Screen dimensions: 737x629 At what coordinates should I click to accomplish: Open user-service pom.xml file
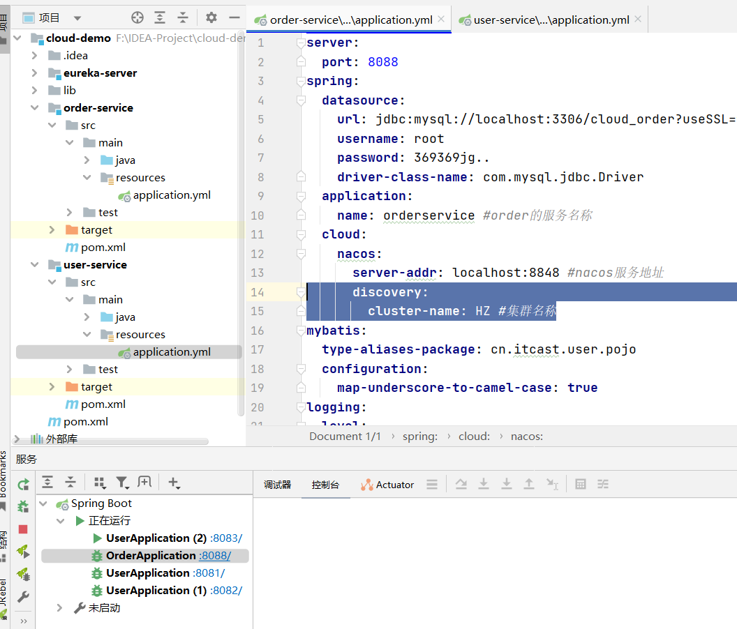click(96, 404)
